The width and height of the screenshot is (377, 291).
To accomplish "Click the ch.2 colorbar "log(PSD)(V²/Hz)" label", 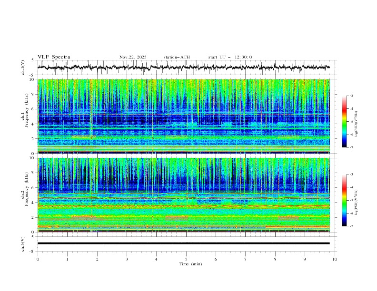I will [356, 203].
